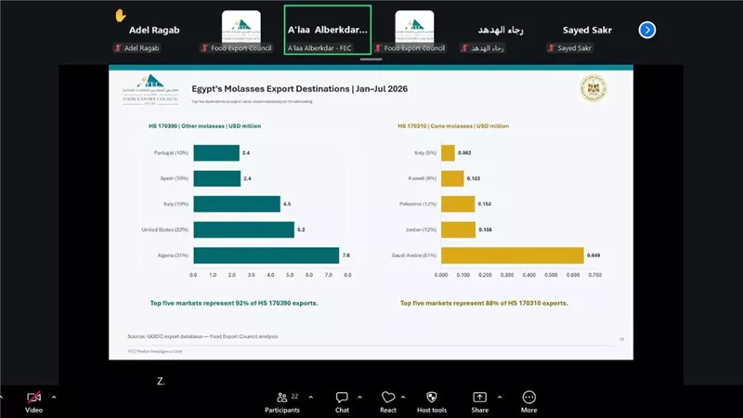Viewport: 743px width, 418px height.
Task: Start video with the Video camera icon
Action: click(33, 398)
